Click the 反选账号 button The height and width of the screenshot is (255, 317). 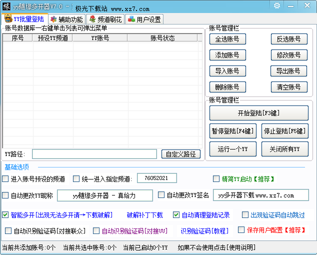pyautogui.click(x=289, y=39)
